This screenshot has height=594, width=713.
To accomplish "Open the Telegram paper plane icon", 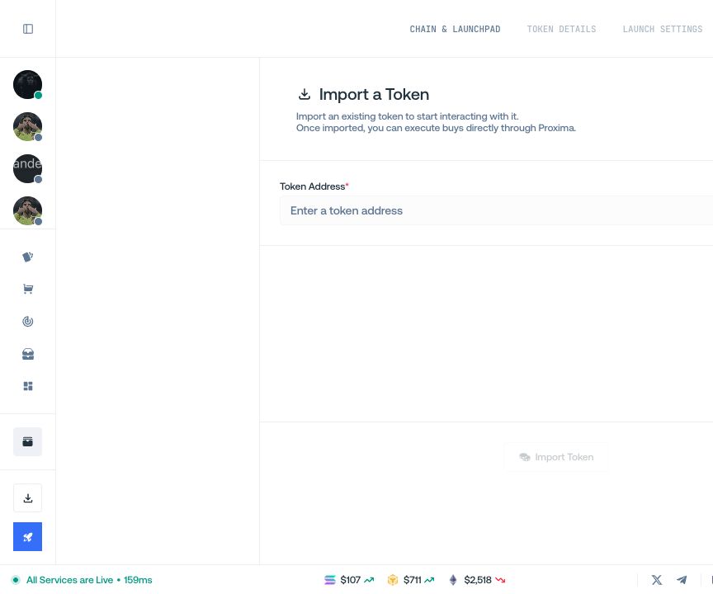I will tap(682, 580).
